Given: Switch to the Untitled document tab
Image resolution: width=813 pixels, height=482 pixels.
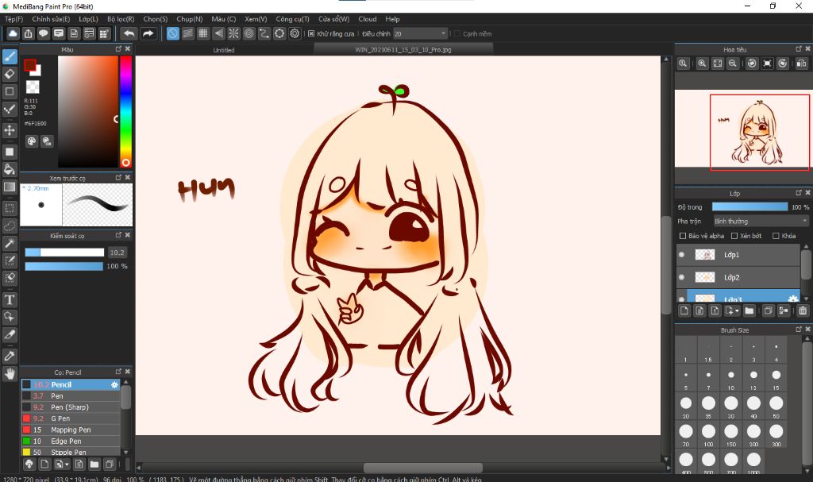Looking at the screenshot, I should pos(224,50).
